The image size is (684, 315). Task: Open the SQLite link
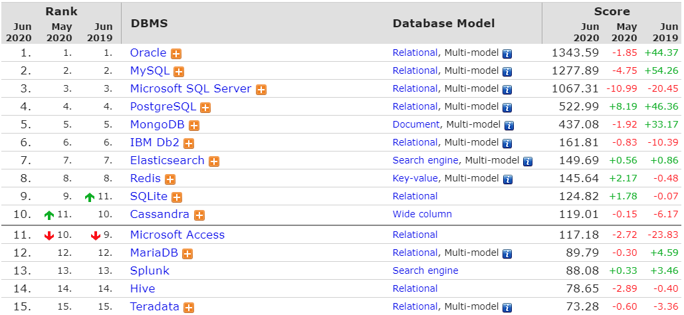[149, 196]
